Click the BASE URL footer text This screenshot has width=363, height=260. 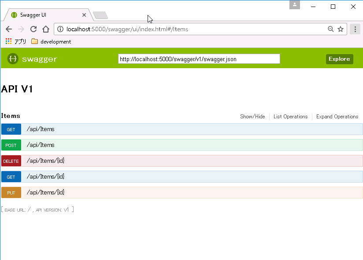(37, 209)
